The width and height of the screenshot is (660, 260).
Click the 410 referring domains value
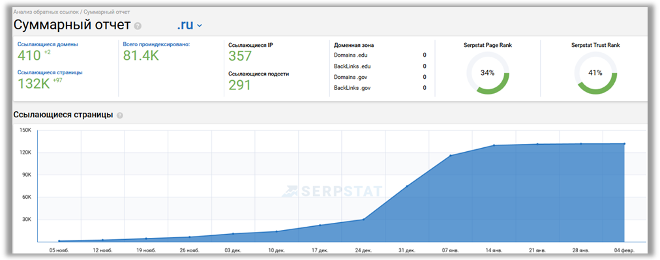pos(29,55)
